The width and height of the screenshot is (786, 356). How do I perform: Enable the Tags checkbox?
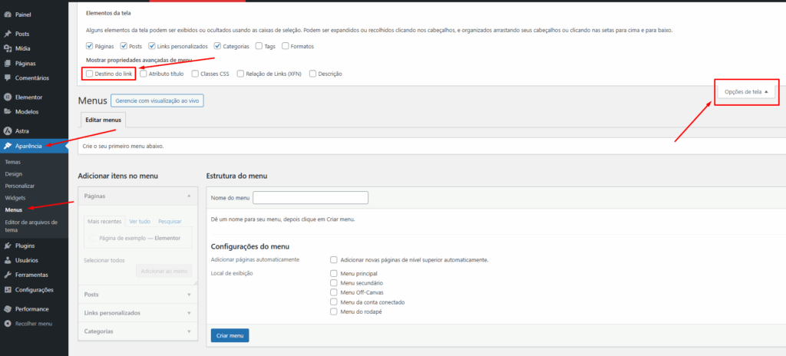(x=259, y=46)
